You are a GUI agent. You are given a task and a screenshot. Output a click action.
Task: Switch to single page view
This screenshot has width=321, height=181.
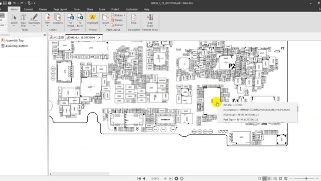[x=259, y=178]
